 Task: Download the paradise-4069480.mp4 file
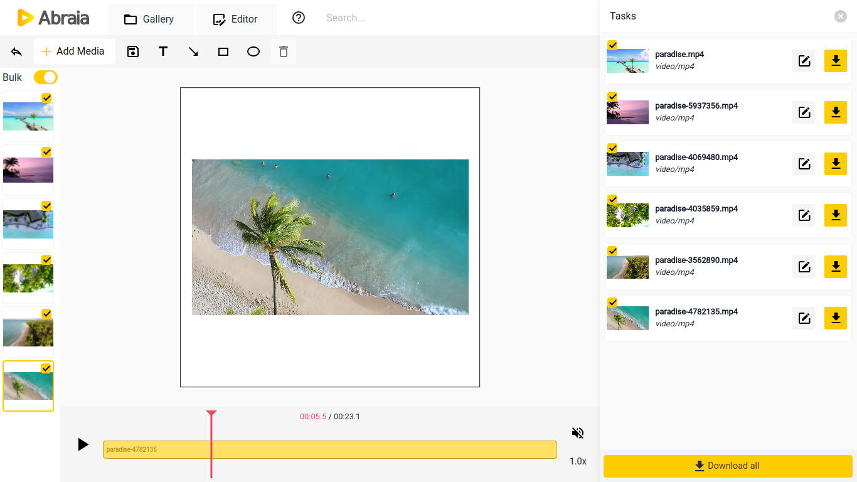click(x=835, y=164)
